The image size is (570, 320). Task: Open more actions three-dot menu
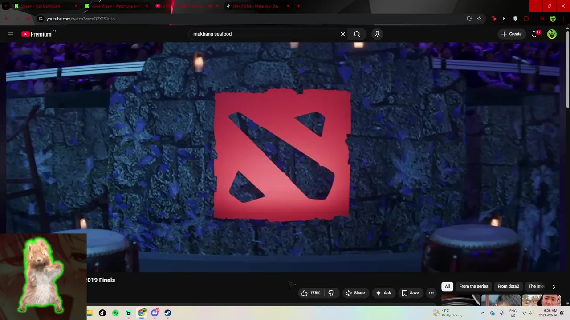(431, 293)
